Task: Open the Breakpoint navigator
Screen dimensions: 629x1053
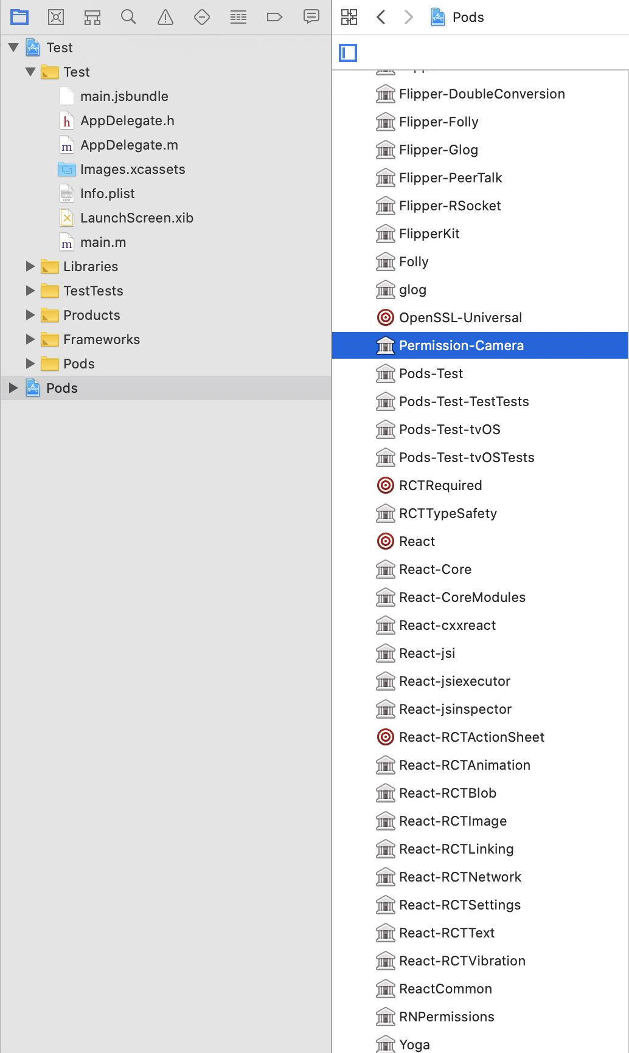Action: [274, 17]
